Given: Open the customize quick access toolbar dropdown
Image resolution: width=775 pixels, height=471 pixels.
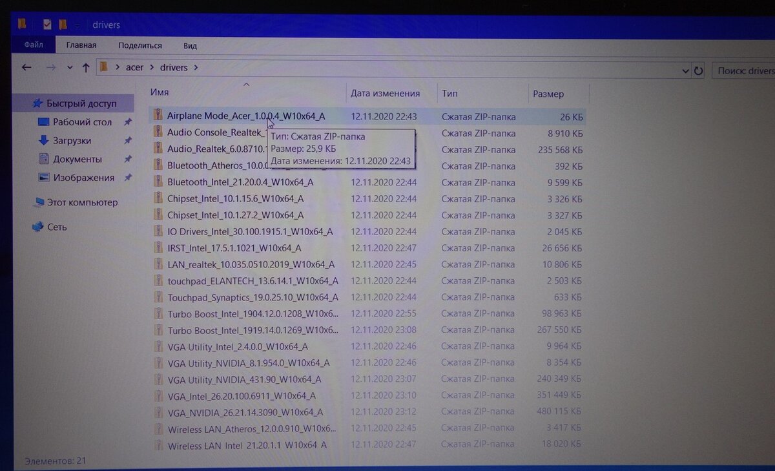Looking at the screenshot, I should pos(77,26).
